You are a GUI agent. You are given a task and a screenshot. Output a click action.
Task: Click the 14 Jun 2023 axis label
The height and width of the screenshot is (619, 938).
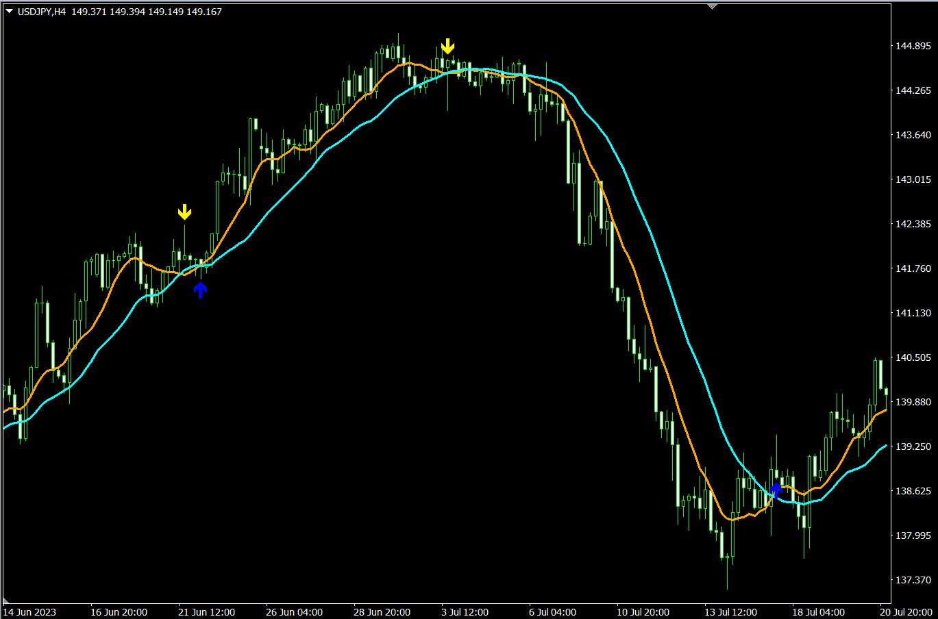tap(30, 612)
